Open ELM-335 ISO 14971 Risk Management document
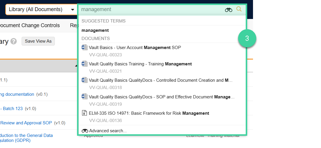This screenshot has width=321, height=148. pos(149,113)
